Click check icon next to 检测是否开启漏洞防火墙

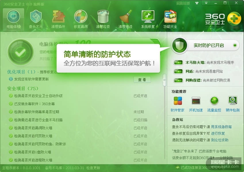pos(11,128)
